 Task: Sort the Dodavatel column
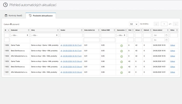point(29,30)
